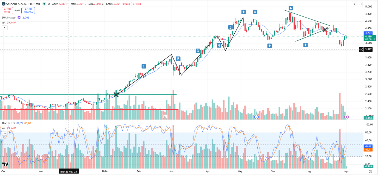This screenshot has width=378, height=175.
Task: Select the X mark inside the July triangle
Action: [325, 29]
